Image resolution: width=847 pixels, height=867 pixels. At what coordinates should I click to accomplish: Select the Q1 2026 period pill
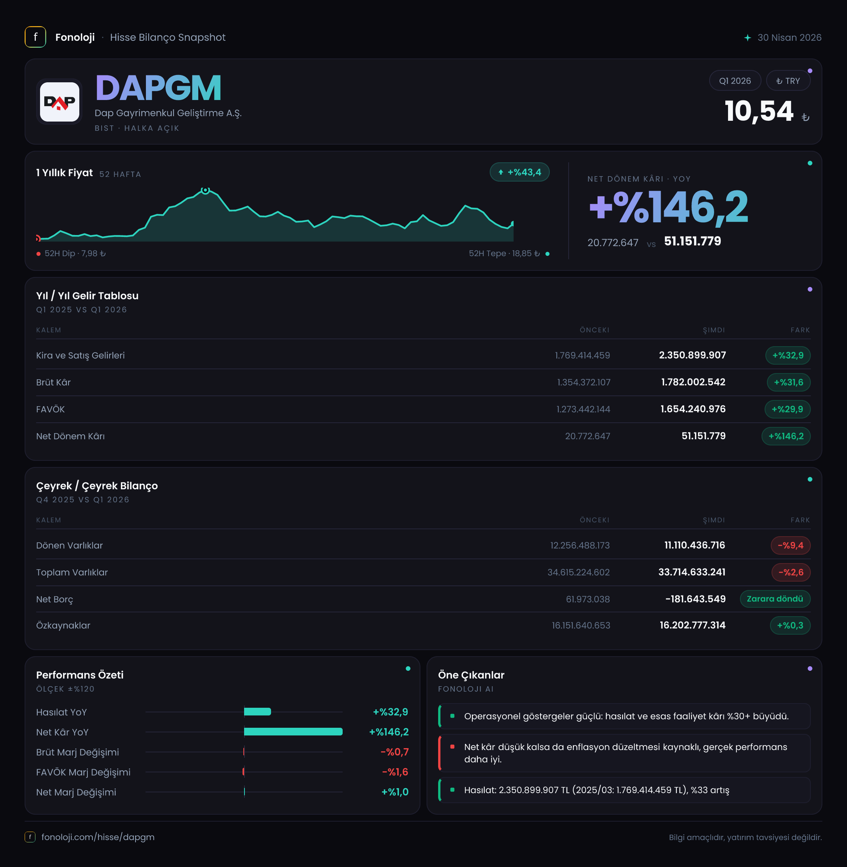(735, 81)
